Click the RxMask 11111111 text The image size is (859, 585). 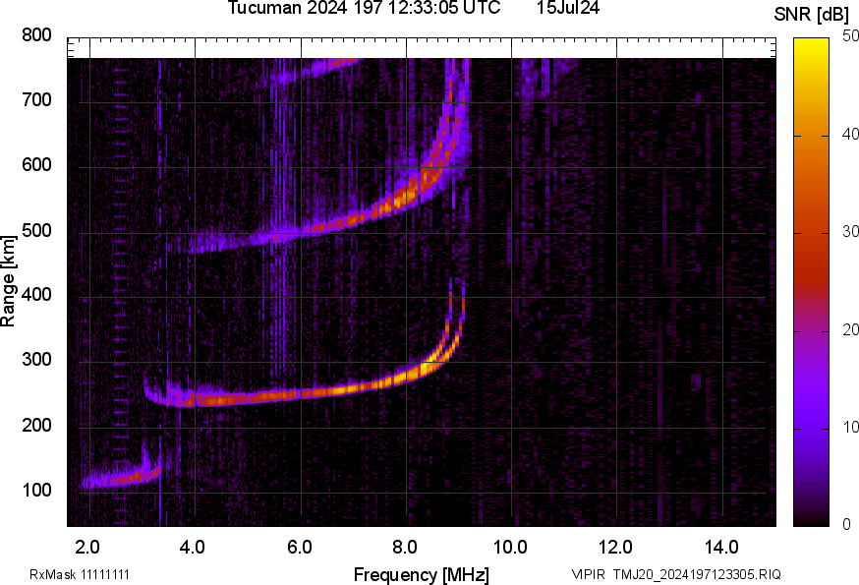80,574
